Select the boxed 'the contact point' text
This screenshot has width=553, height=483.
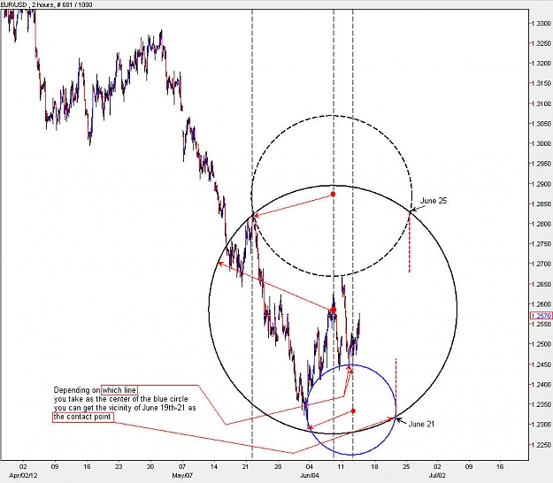[82, 417]
